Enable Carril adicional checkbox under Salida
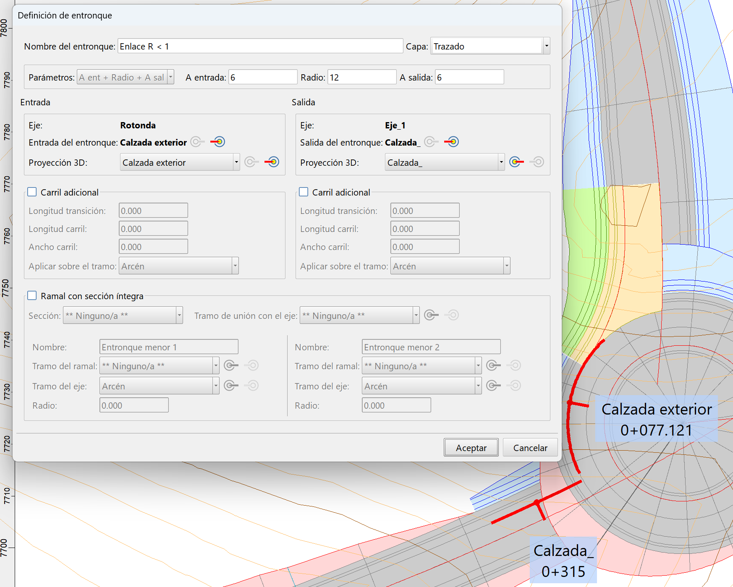Image resolution: width=733 pixels, height=587 pixels. tap(304, 192)
